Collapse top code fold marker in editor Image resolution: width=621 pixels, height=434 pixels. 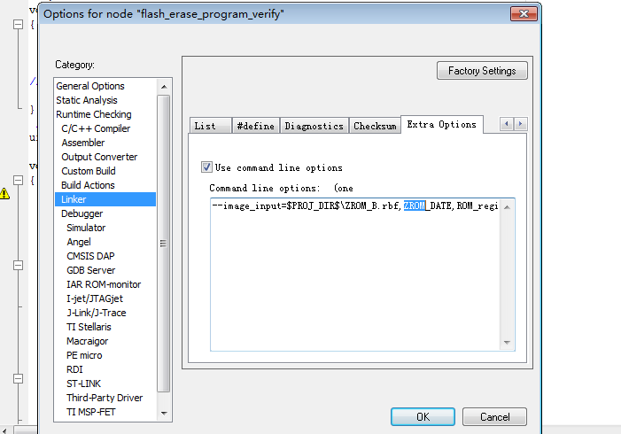tap(19, 25)
